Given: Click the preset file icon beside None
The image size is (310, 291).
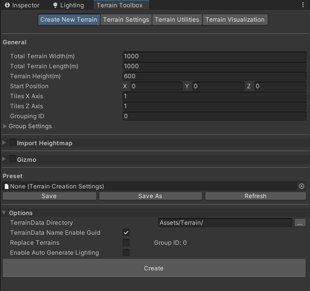Looking at the screenshot, I should 7,186.
